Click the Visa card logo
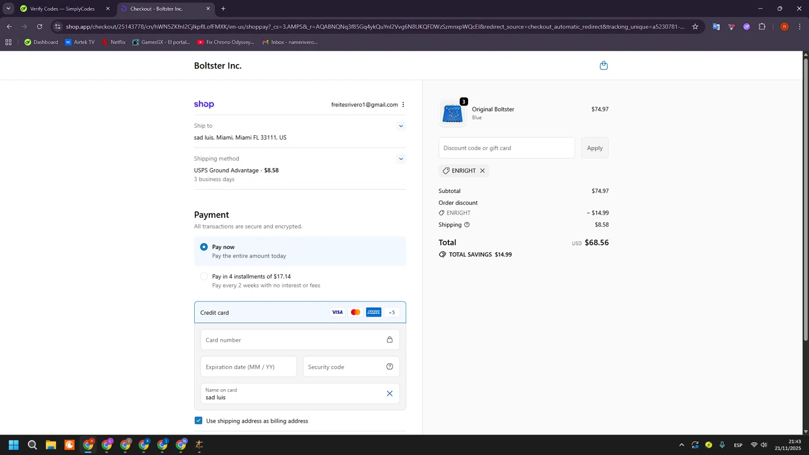This screenshot has width=809, height=455. [337, 312]
